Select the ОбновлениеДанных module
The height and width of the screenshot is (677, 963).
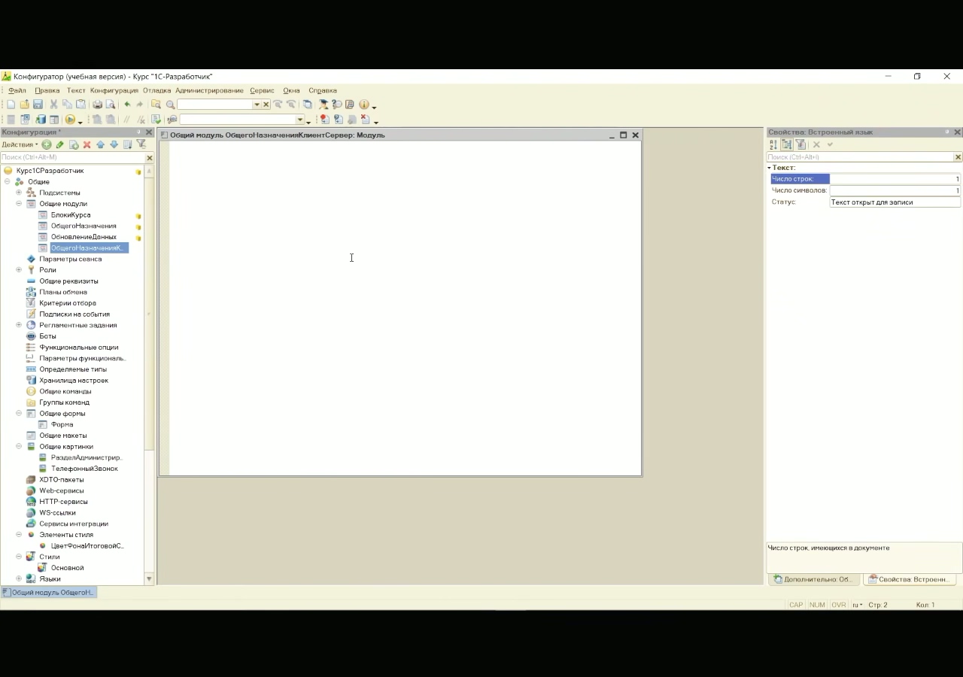pos(84,237)
